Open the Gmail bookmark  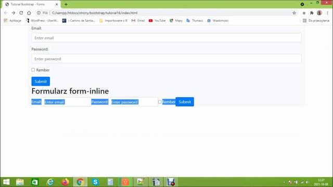[x=138, y=21]
